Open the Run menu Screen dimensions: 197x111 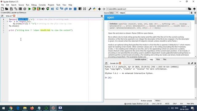28,5
